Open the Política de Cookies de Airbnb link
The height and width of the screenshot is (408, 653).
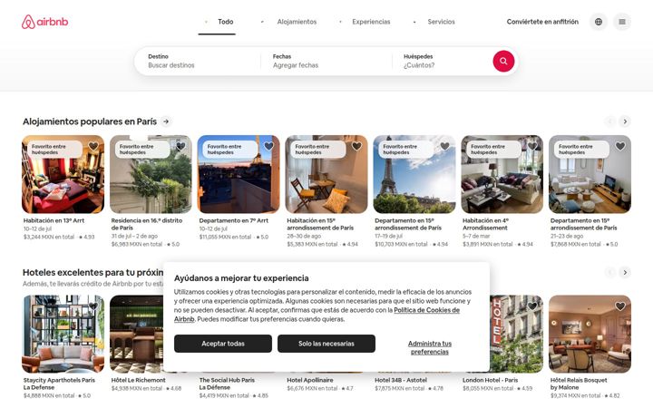click(426, 310)
